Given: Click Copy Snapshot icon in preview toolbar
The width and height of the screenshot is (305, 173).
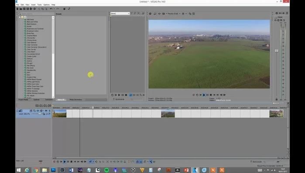Looking at the screenshot, I should (190, 14).
